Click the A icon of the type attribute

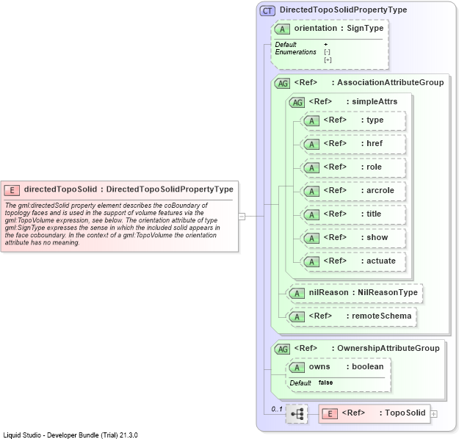pos(311,121)
